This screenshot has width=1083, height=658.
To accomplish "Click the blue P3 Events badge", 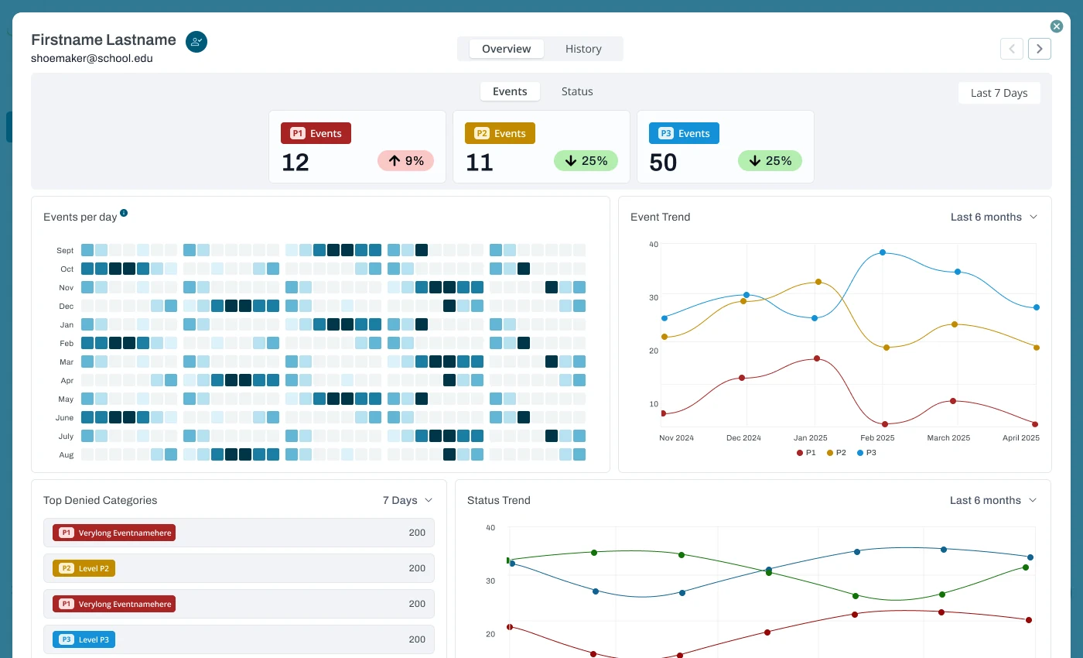I will pyautogui.click(x=685, y=133).
